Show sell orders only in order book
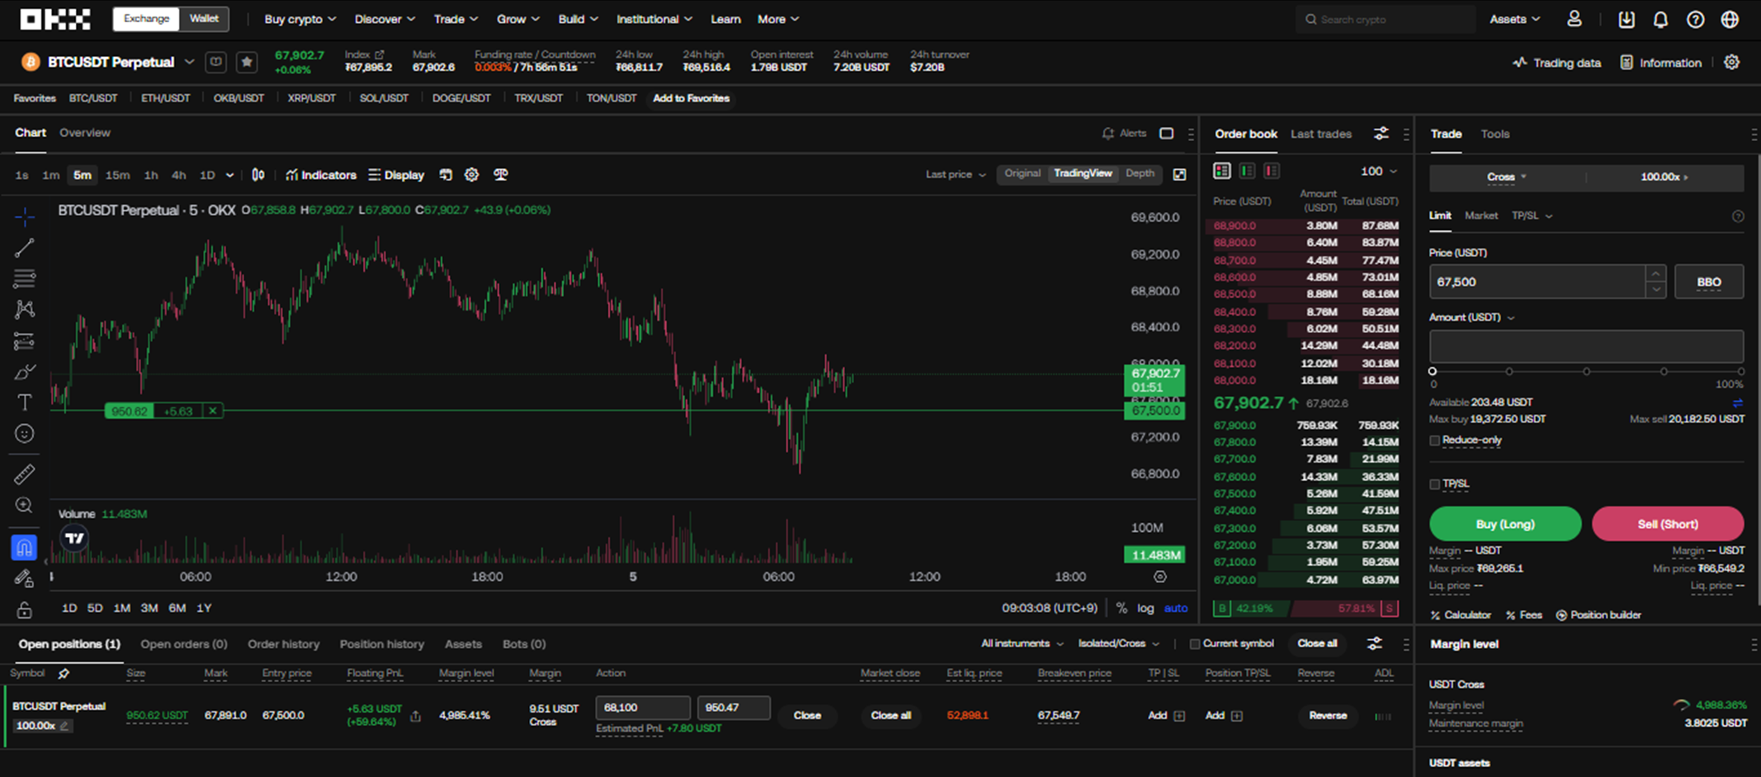 1272,171
